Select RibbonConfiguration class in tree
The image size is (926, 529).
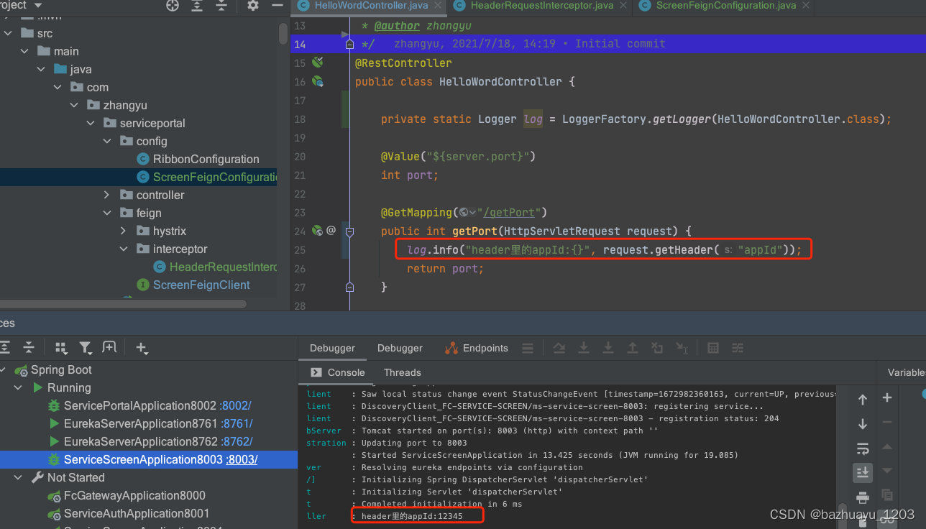tap(206, 159)
